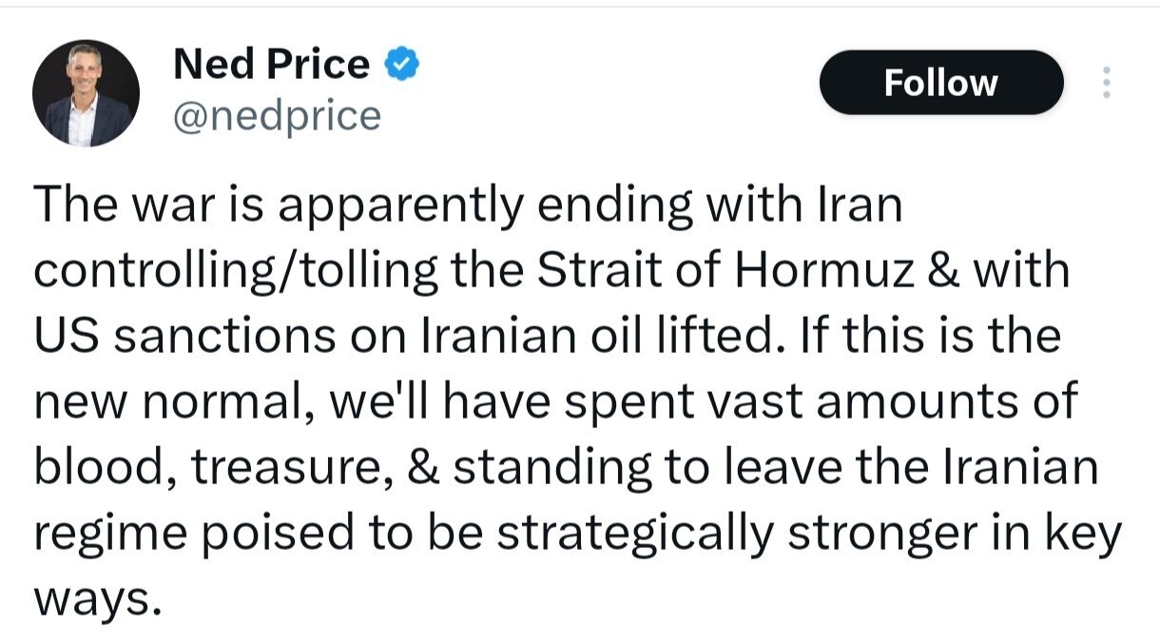Click the blue verified checkmark badge
The width and height of the screenshot is (1160, 643).
pos(402,65)
